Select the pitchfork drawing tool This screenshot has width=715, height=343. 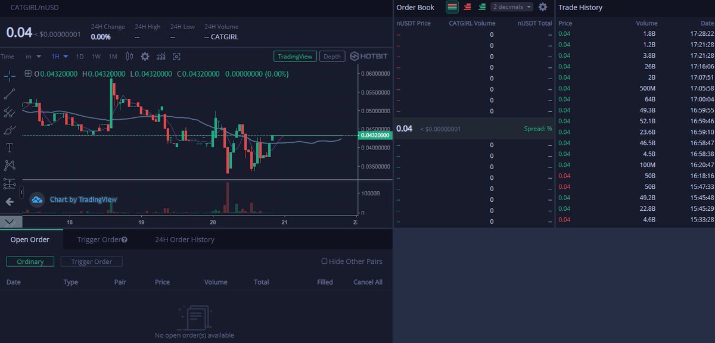(x=10, y=111)
